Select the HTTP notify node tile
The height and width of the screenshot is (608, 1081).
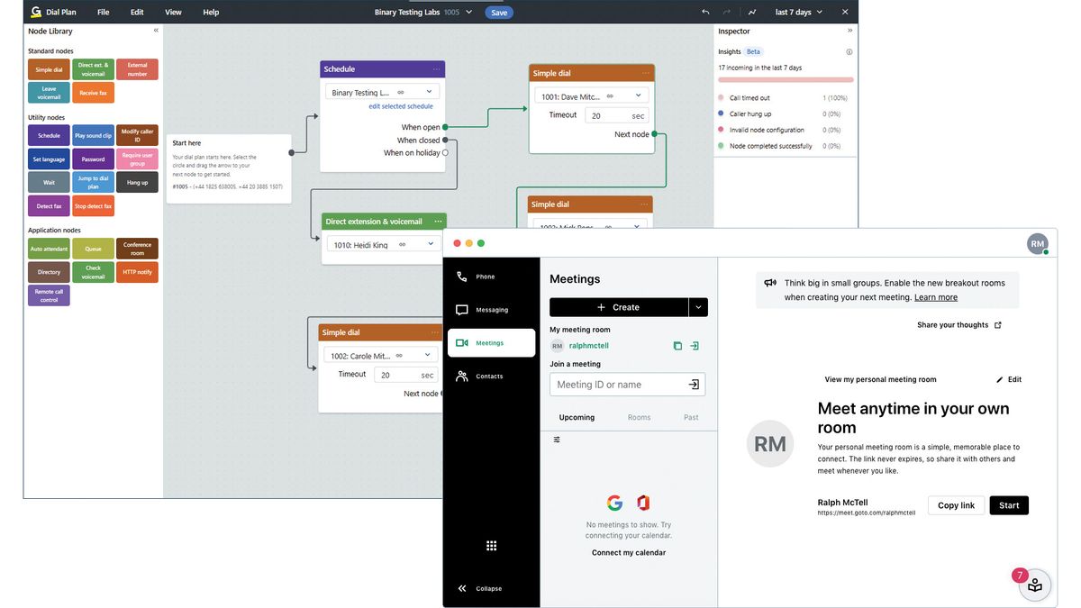pyautogui.click(x=137, y=272)
